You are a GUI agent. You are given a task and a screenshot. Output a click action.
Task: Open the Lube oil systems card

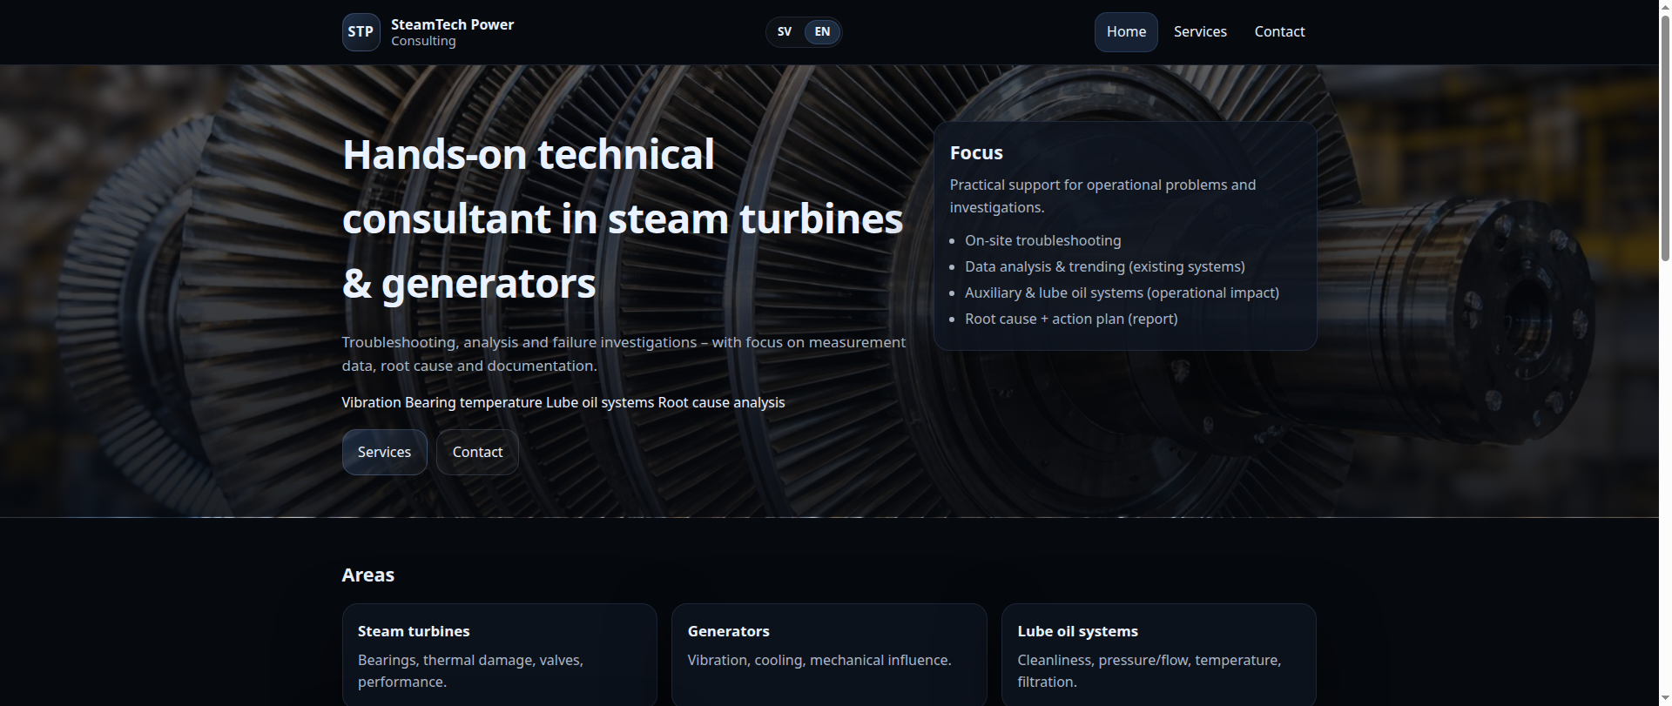click(1157, 654)
